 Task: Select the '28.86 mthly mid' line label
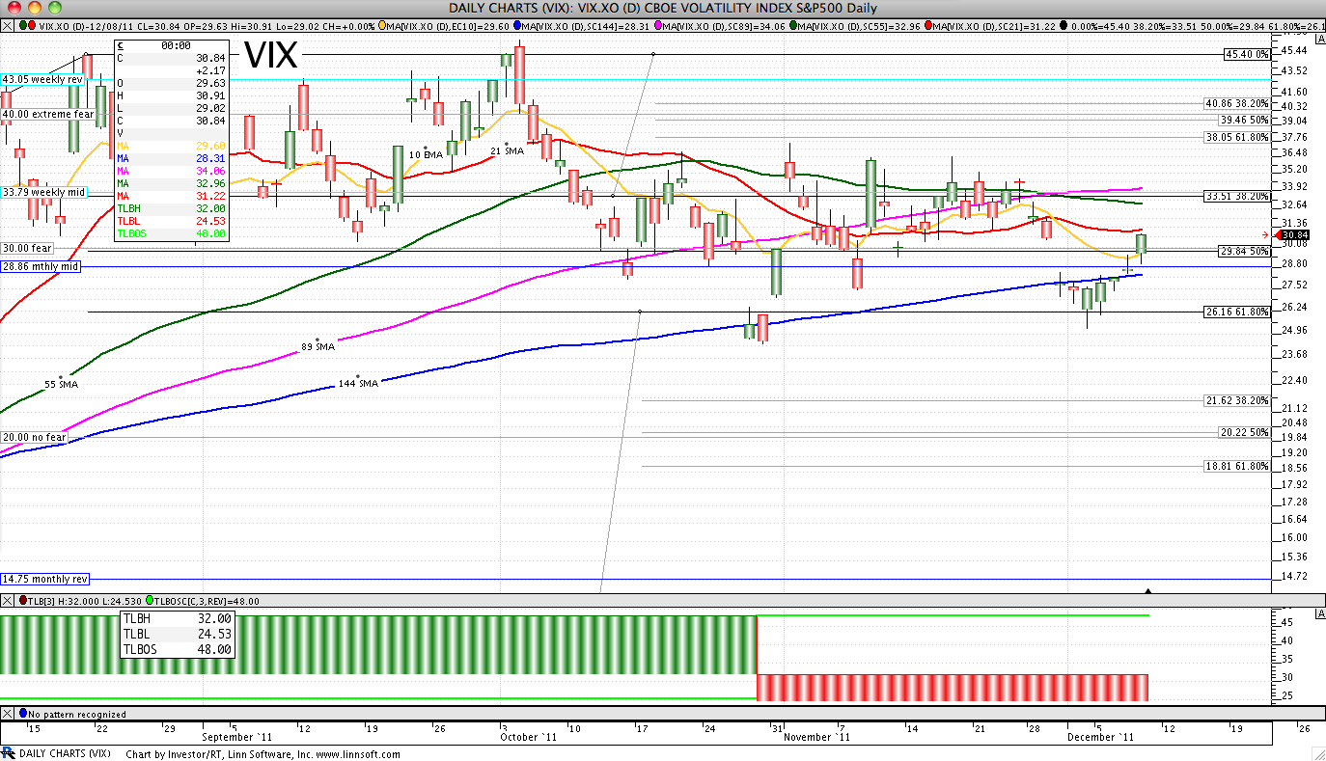(x=41, y=266)
